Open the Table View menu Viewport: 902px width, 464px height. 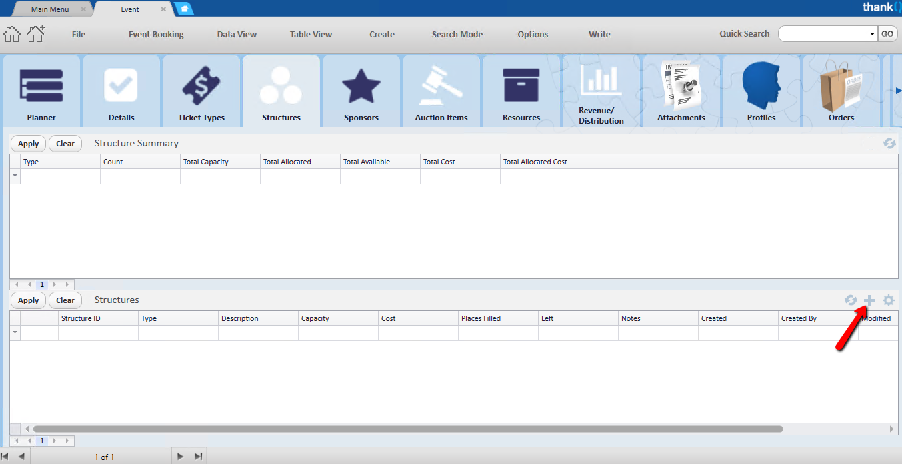311,34
